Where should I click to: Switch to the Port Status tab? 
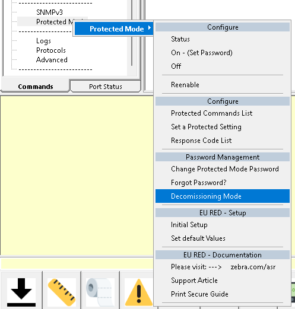[106, 87]
